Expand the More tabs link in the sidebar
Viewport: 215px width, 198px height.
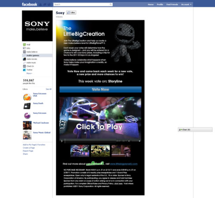pyautogui.click(x=29, y=73)
